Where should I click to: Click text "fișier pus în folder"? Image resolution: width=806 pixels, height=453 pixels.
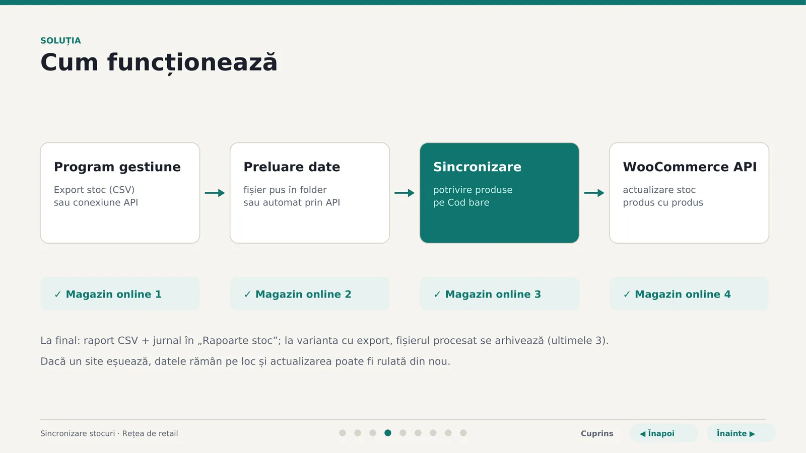point(285,190)
